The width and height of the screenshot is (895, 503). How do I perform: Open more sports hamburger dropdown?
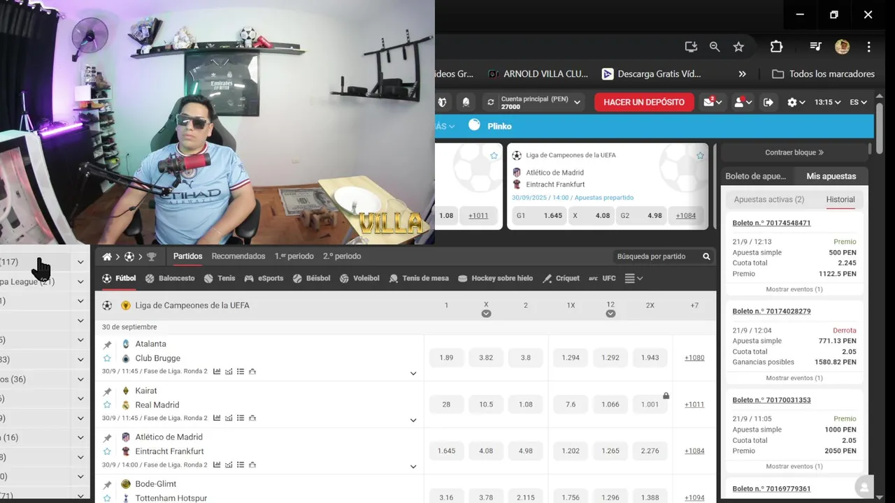(x=633, y=278)
